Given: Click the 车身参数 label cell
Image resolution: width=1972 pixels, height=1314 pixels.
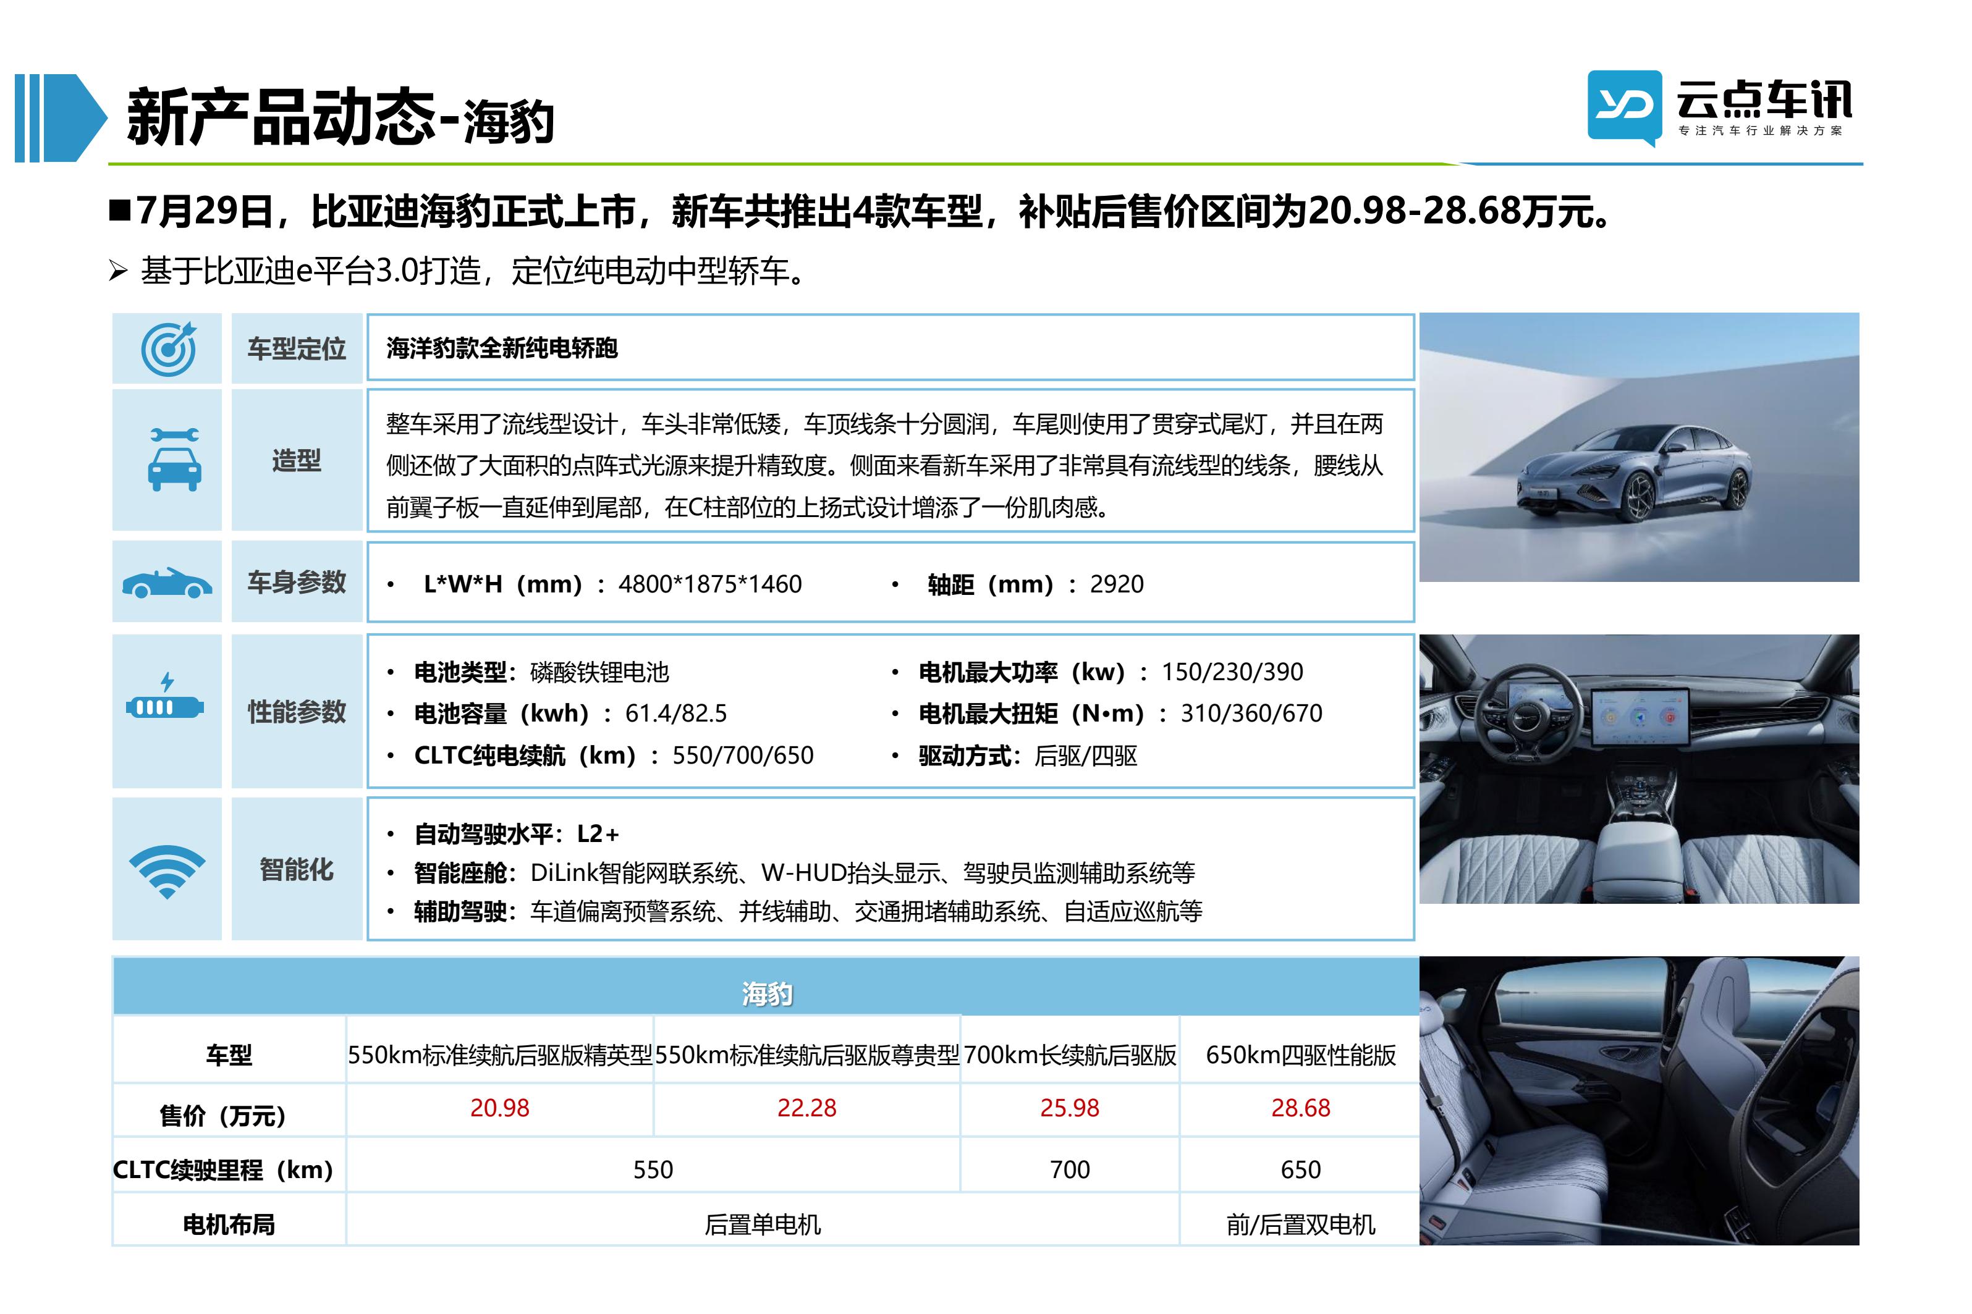Looking at the screenshot, I should tap(297, 581).
